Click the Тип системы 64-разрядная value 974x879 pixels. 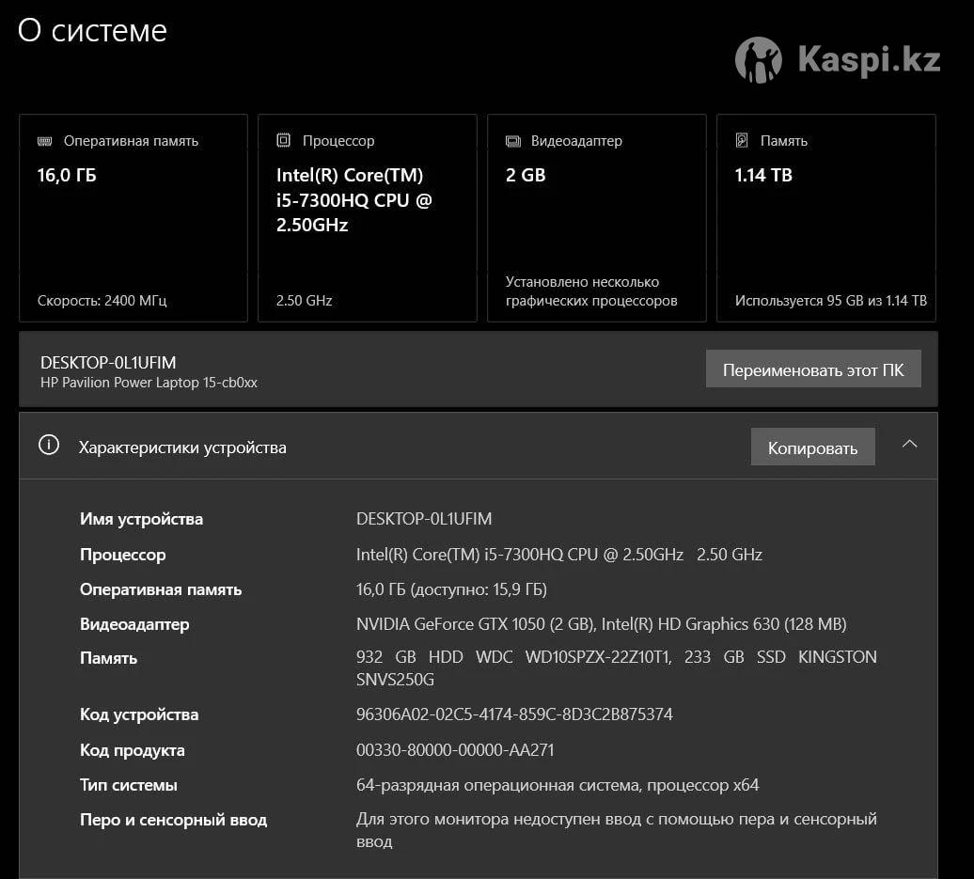pos(557,785)
